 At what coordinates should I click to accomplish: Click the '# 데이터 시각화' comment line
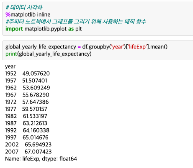(x=24, y=8)
